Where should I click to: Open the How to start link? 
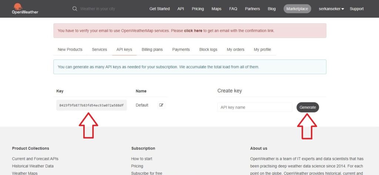tap(142, 159)
